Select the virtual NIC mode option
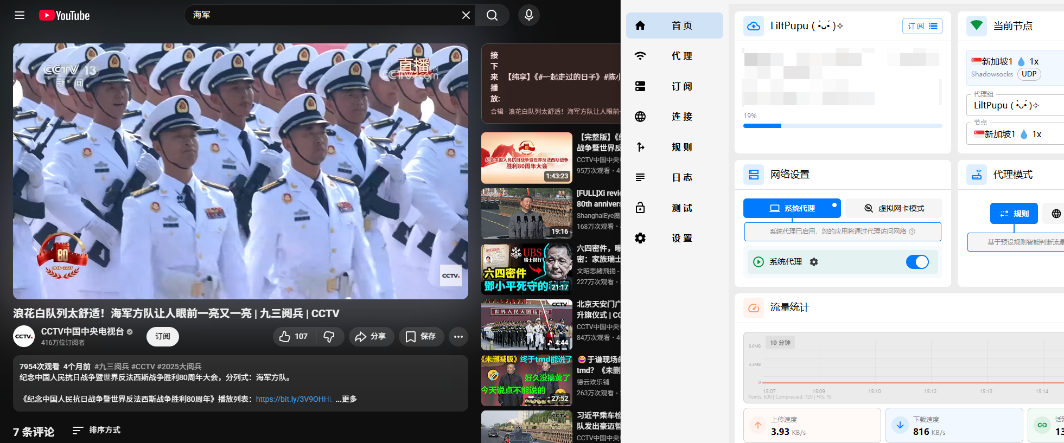 pos(894,208)
